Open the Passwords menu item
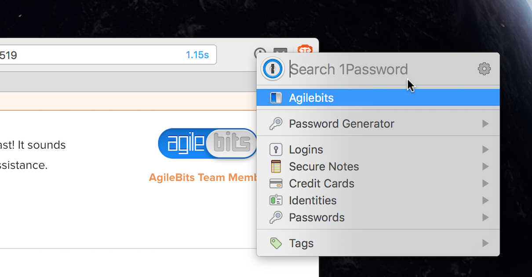 pyautogui.click(x=378, y=217)
